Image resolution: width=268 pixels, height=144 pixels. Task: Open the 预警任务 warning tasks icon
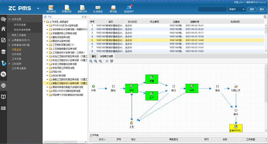click(67, 9)
